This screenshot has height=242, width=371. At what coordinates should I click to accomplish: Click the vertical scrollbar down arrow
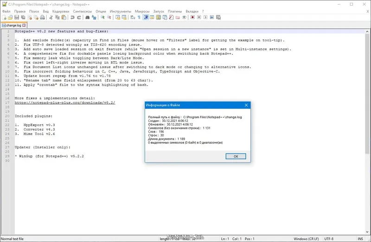tap(367, 232)
